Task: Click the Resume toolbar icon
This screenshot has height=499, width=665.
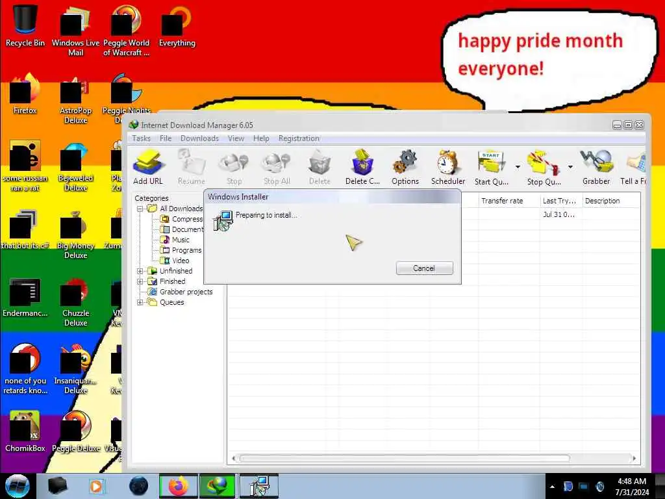Action: coord(192,167)
